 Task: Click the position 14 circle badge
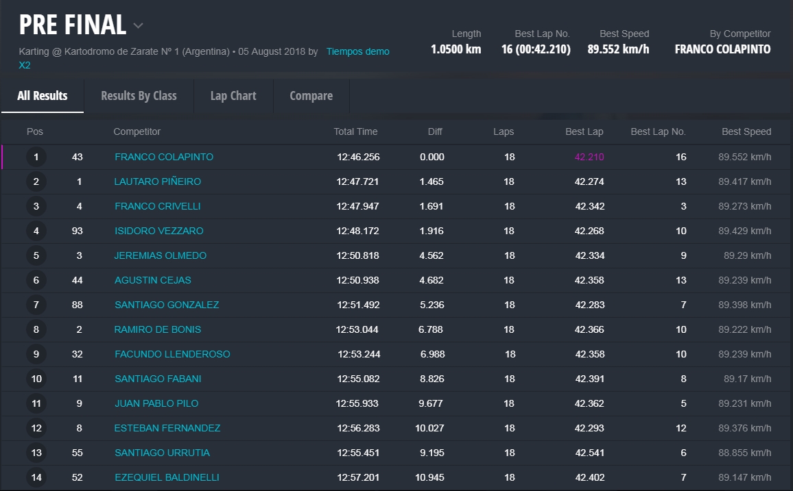(36, 477)
